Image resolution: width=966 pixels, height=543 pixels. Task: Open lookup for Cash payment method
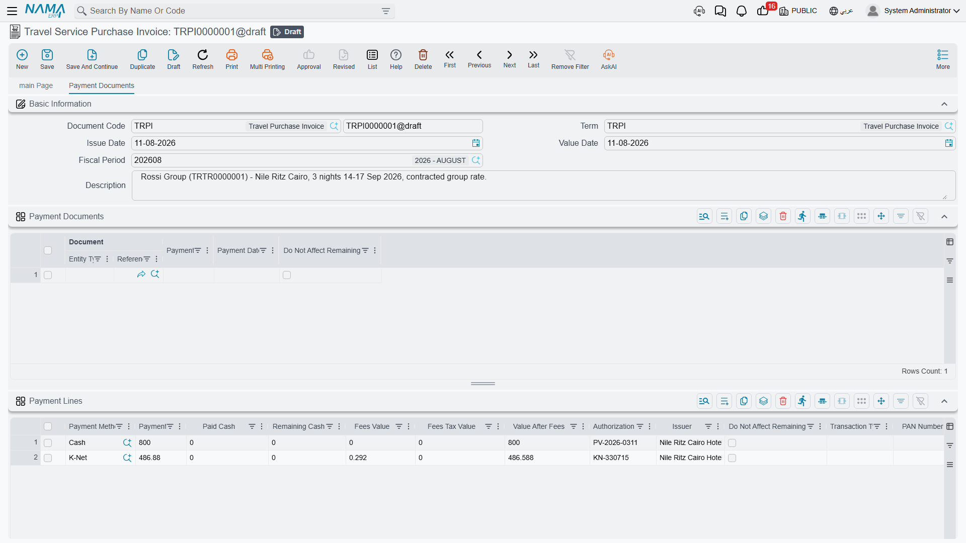click(x=127, y=443)
